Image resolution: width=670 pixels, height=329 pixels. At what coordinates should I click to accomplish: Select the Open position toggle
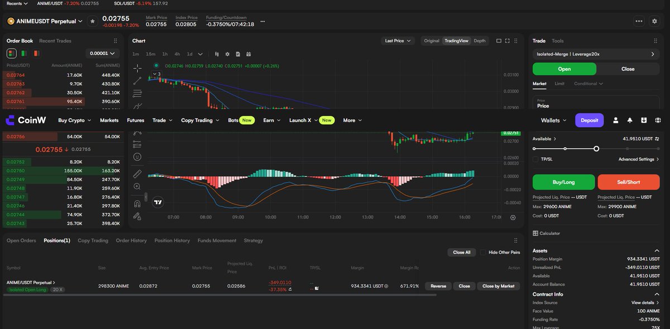pos(564,69)
